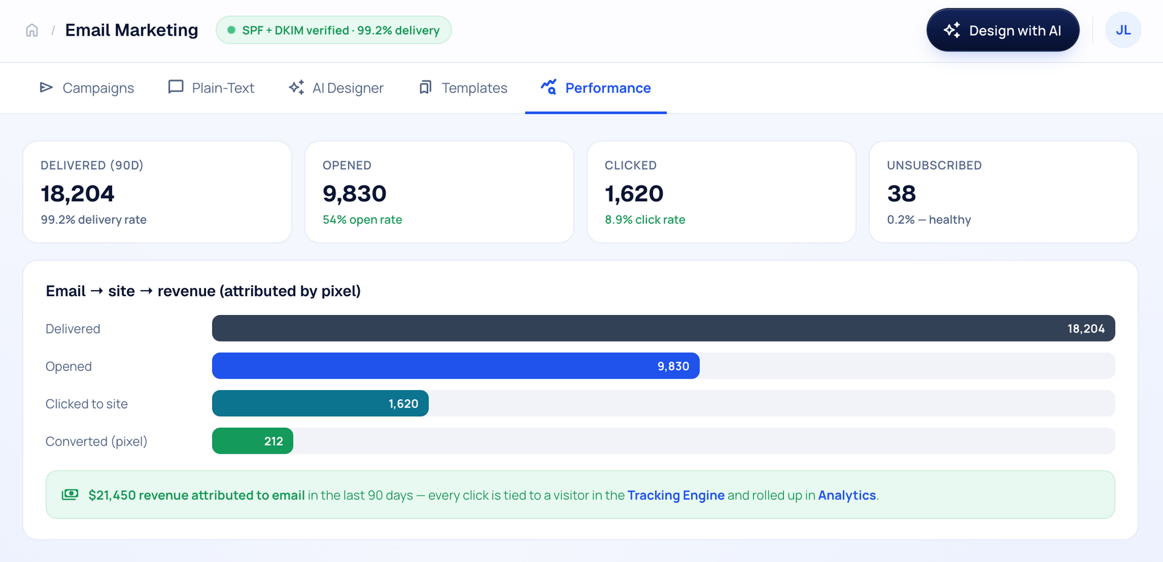Select the Performance tab

tap(596, 88)
